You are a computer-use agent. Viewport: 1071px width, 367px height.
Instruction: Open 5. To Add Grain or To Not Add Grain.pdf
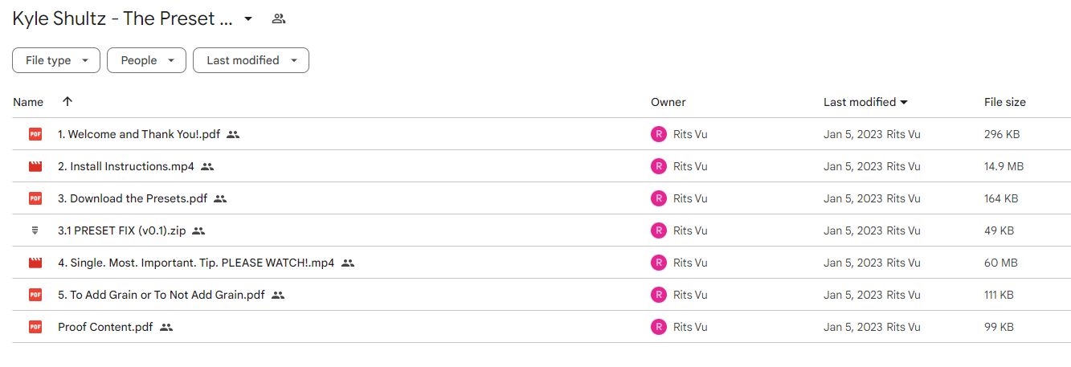point(161,295)
